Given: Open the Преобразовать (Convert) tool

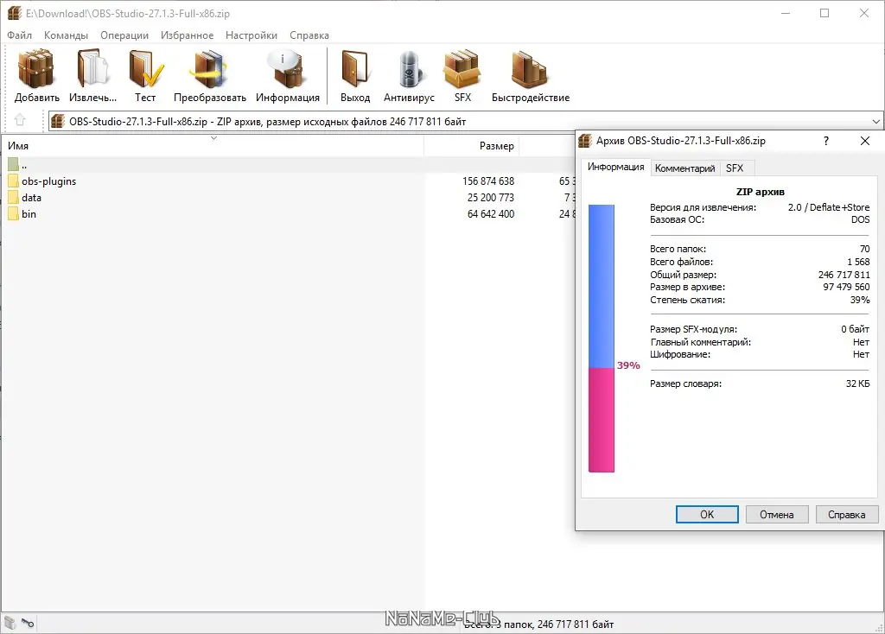Looking at the screenshot, I should click(209, 76).
